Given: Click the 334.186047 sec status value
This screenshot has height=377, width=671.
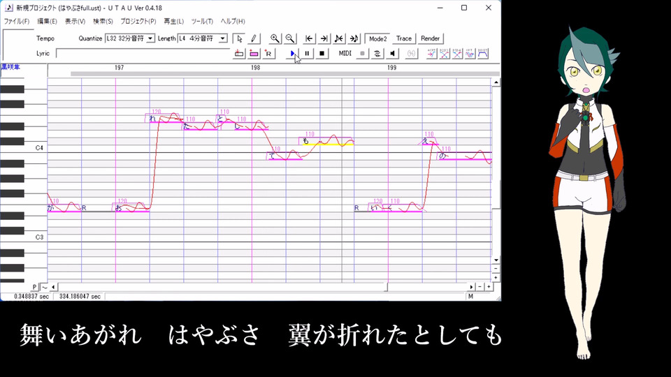Looking at the screenshot, I should click(80, 296).
